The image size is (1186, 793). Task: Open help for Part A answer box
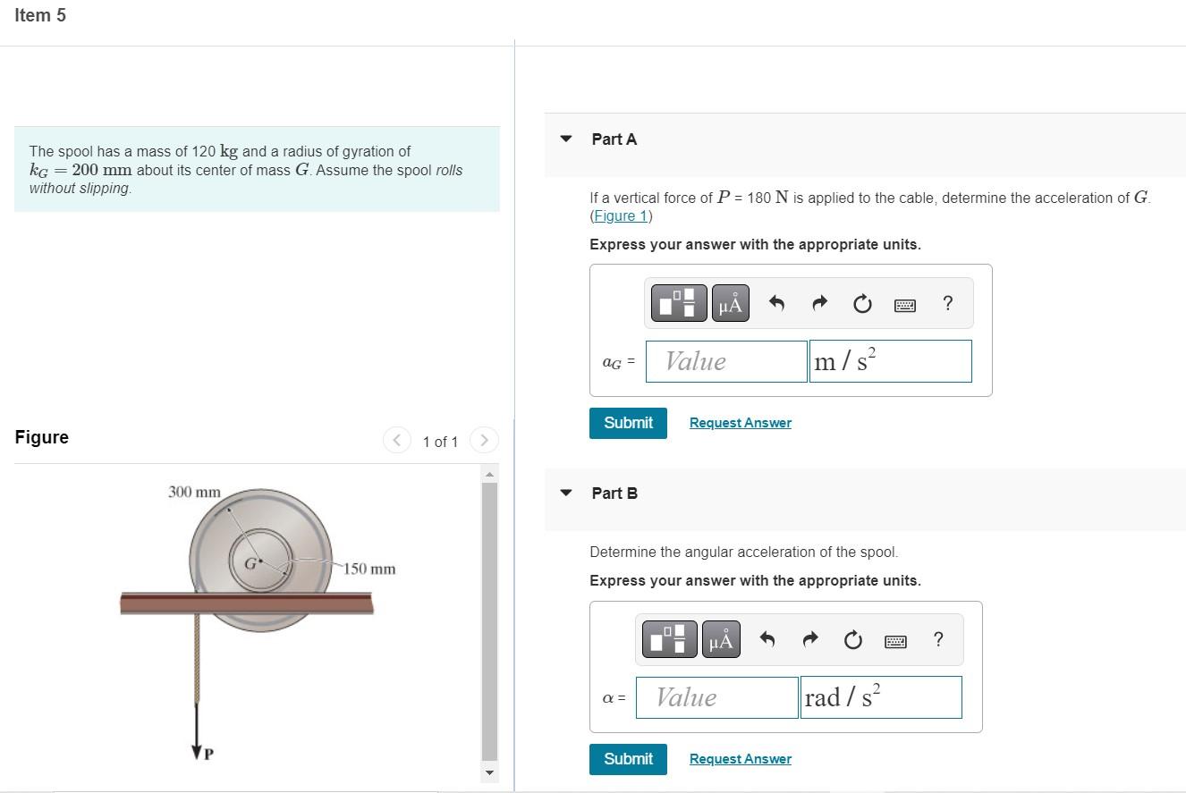click(947, 304)
